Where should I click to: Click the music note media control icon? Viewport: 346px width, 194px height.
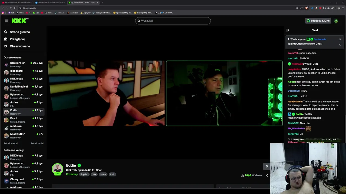[x=339, y=8]
